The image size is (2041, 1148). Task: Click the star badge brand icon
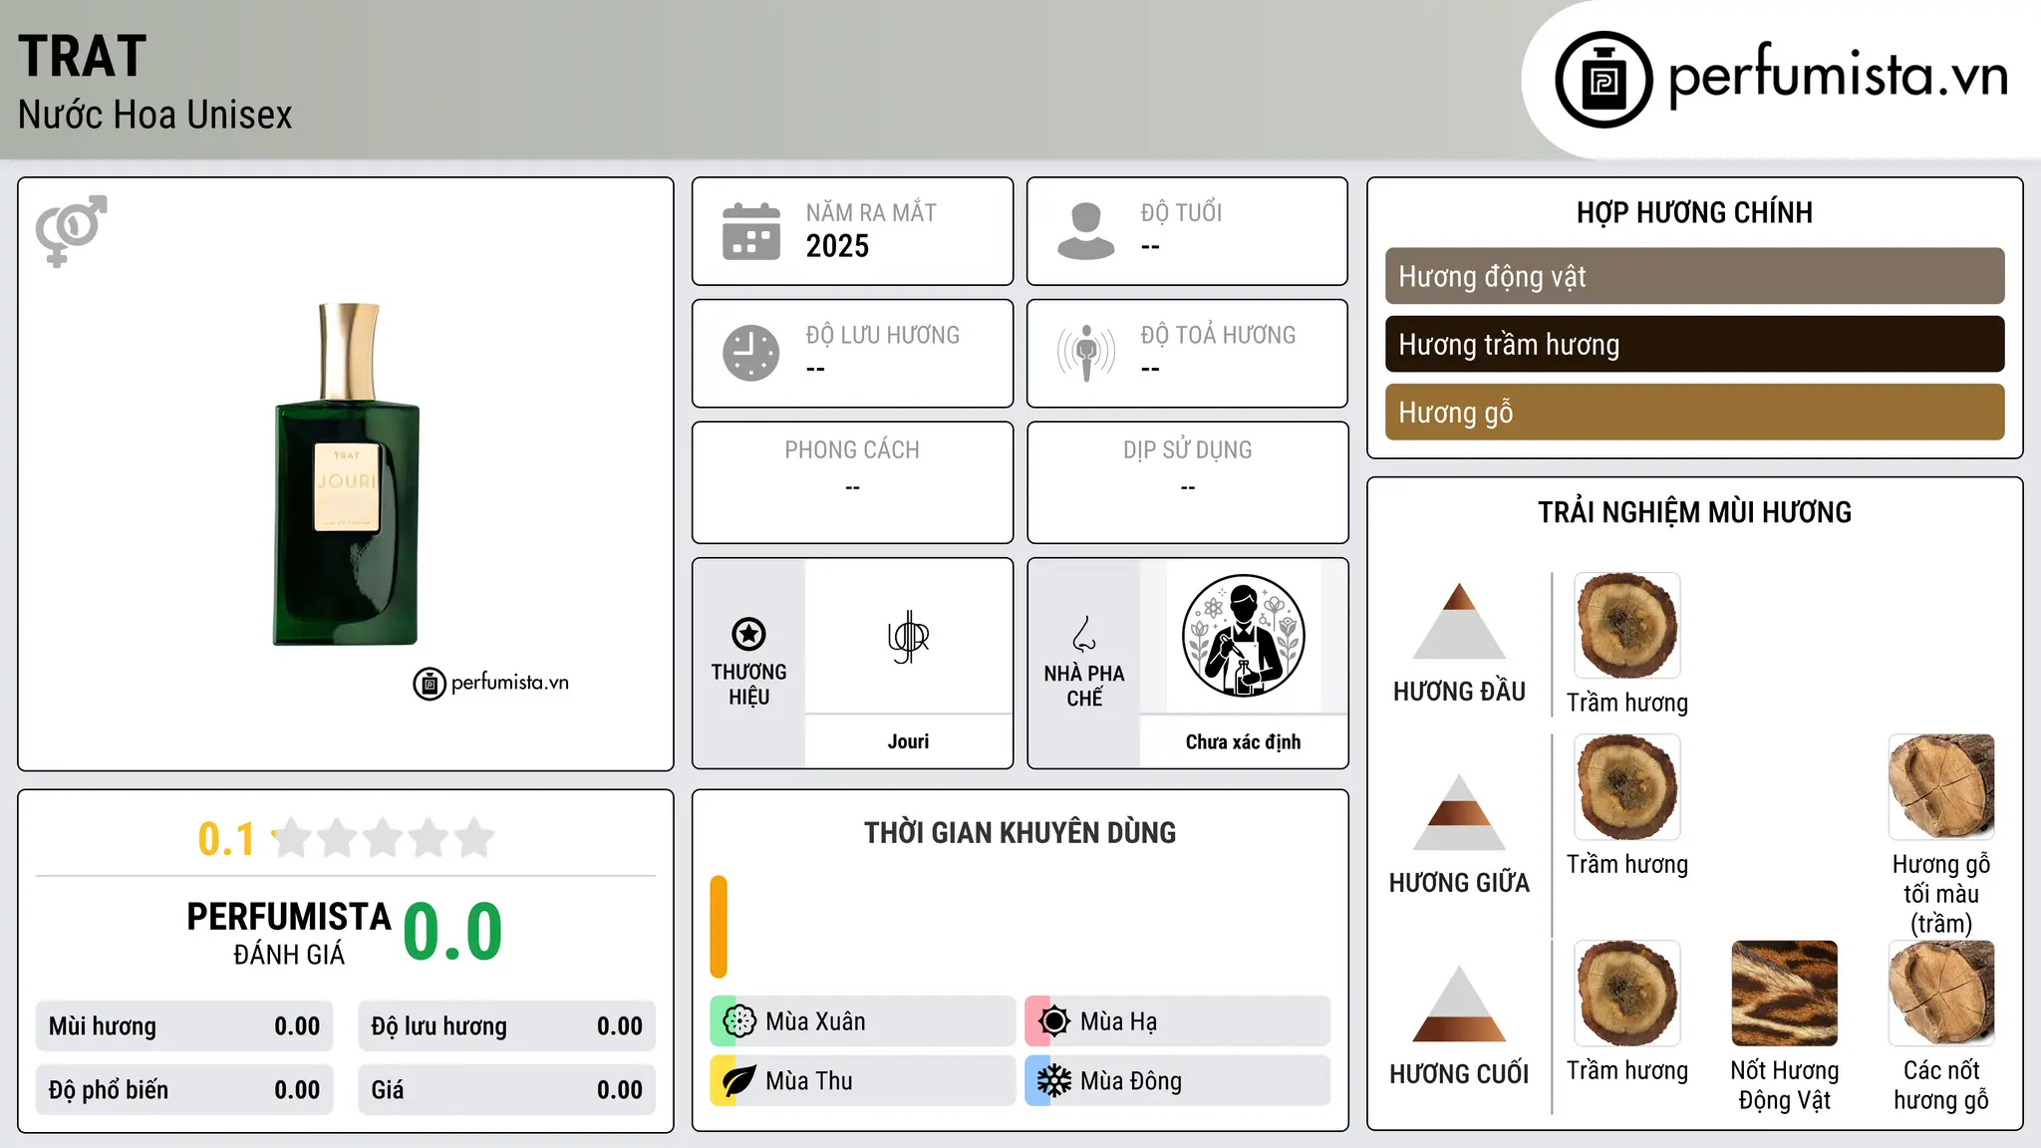[748, 634]
